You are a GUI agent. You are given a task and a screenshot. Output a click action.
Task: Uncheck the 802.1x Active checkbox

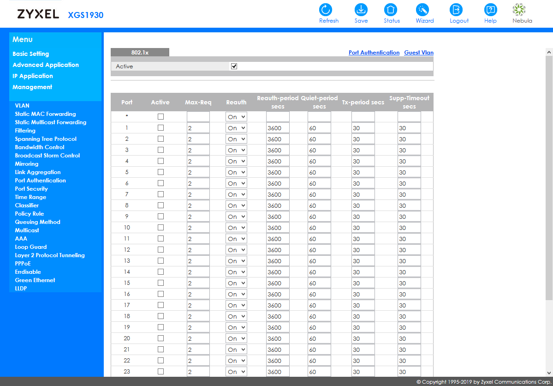click(x=234, y=66)
